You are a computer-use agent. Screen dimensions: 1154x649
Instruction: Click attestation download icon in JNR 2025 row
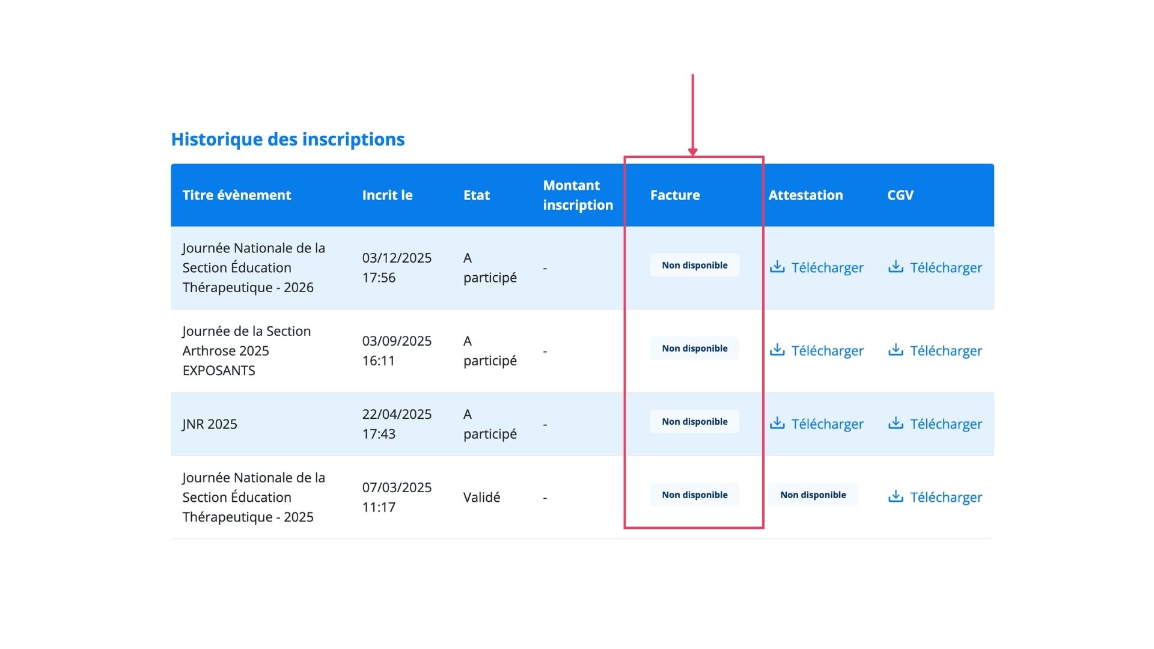(777, 423)
